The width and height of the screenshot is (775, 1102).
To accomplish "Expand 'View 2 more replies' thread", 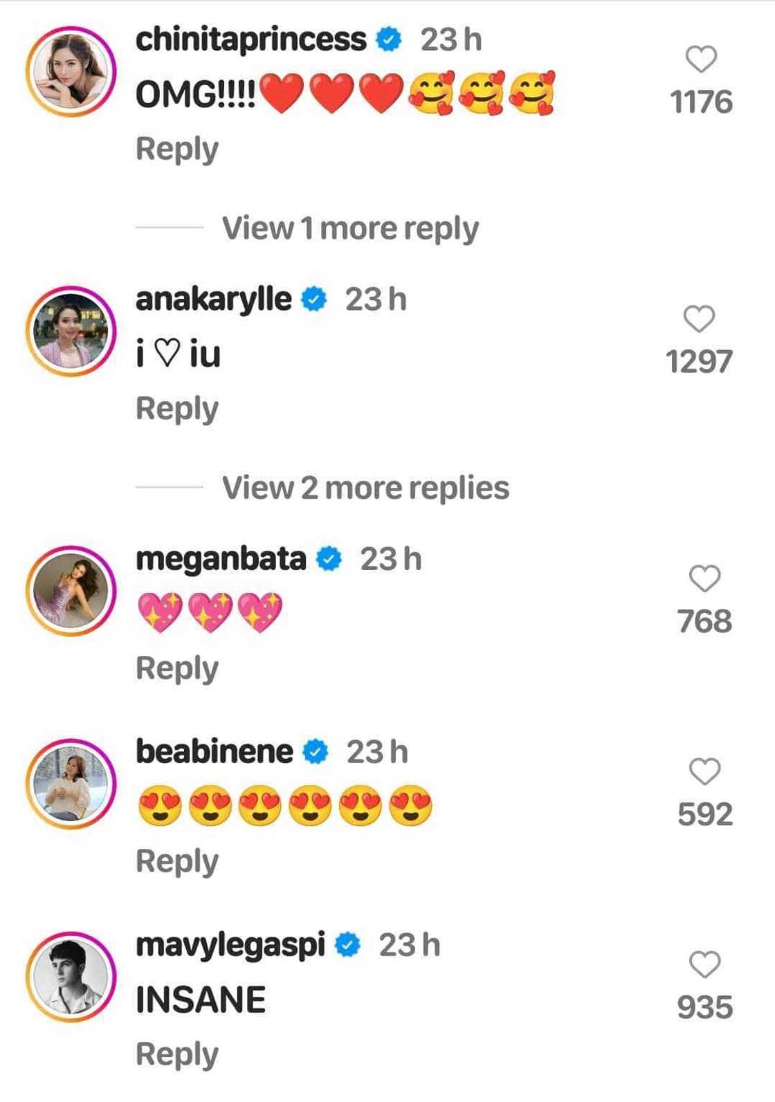I will pos(365,488).
